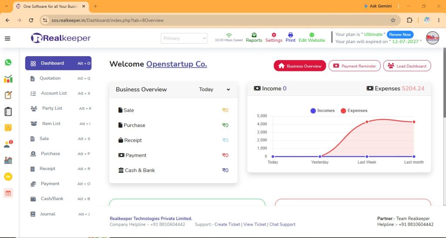Open Cash/Bank menu entry
446x238 pixels.
point(58,199)
